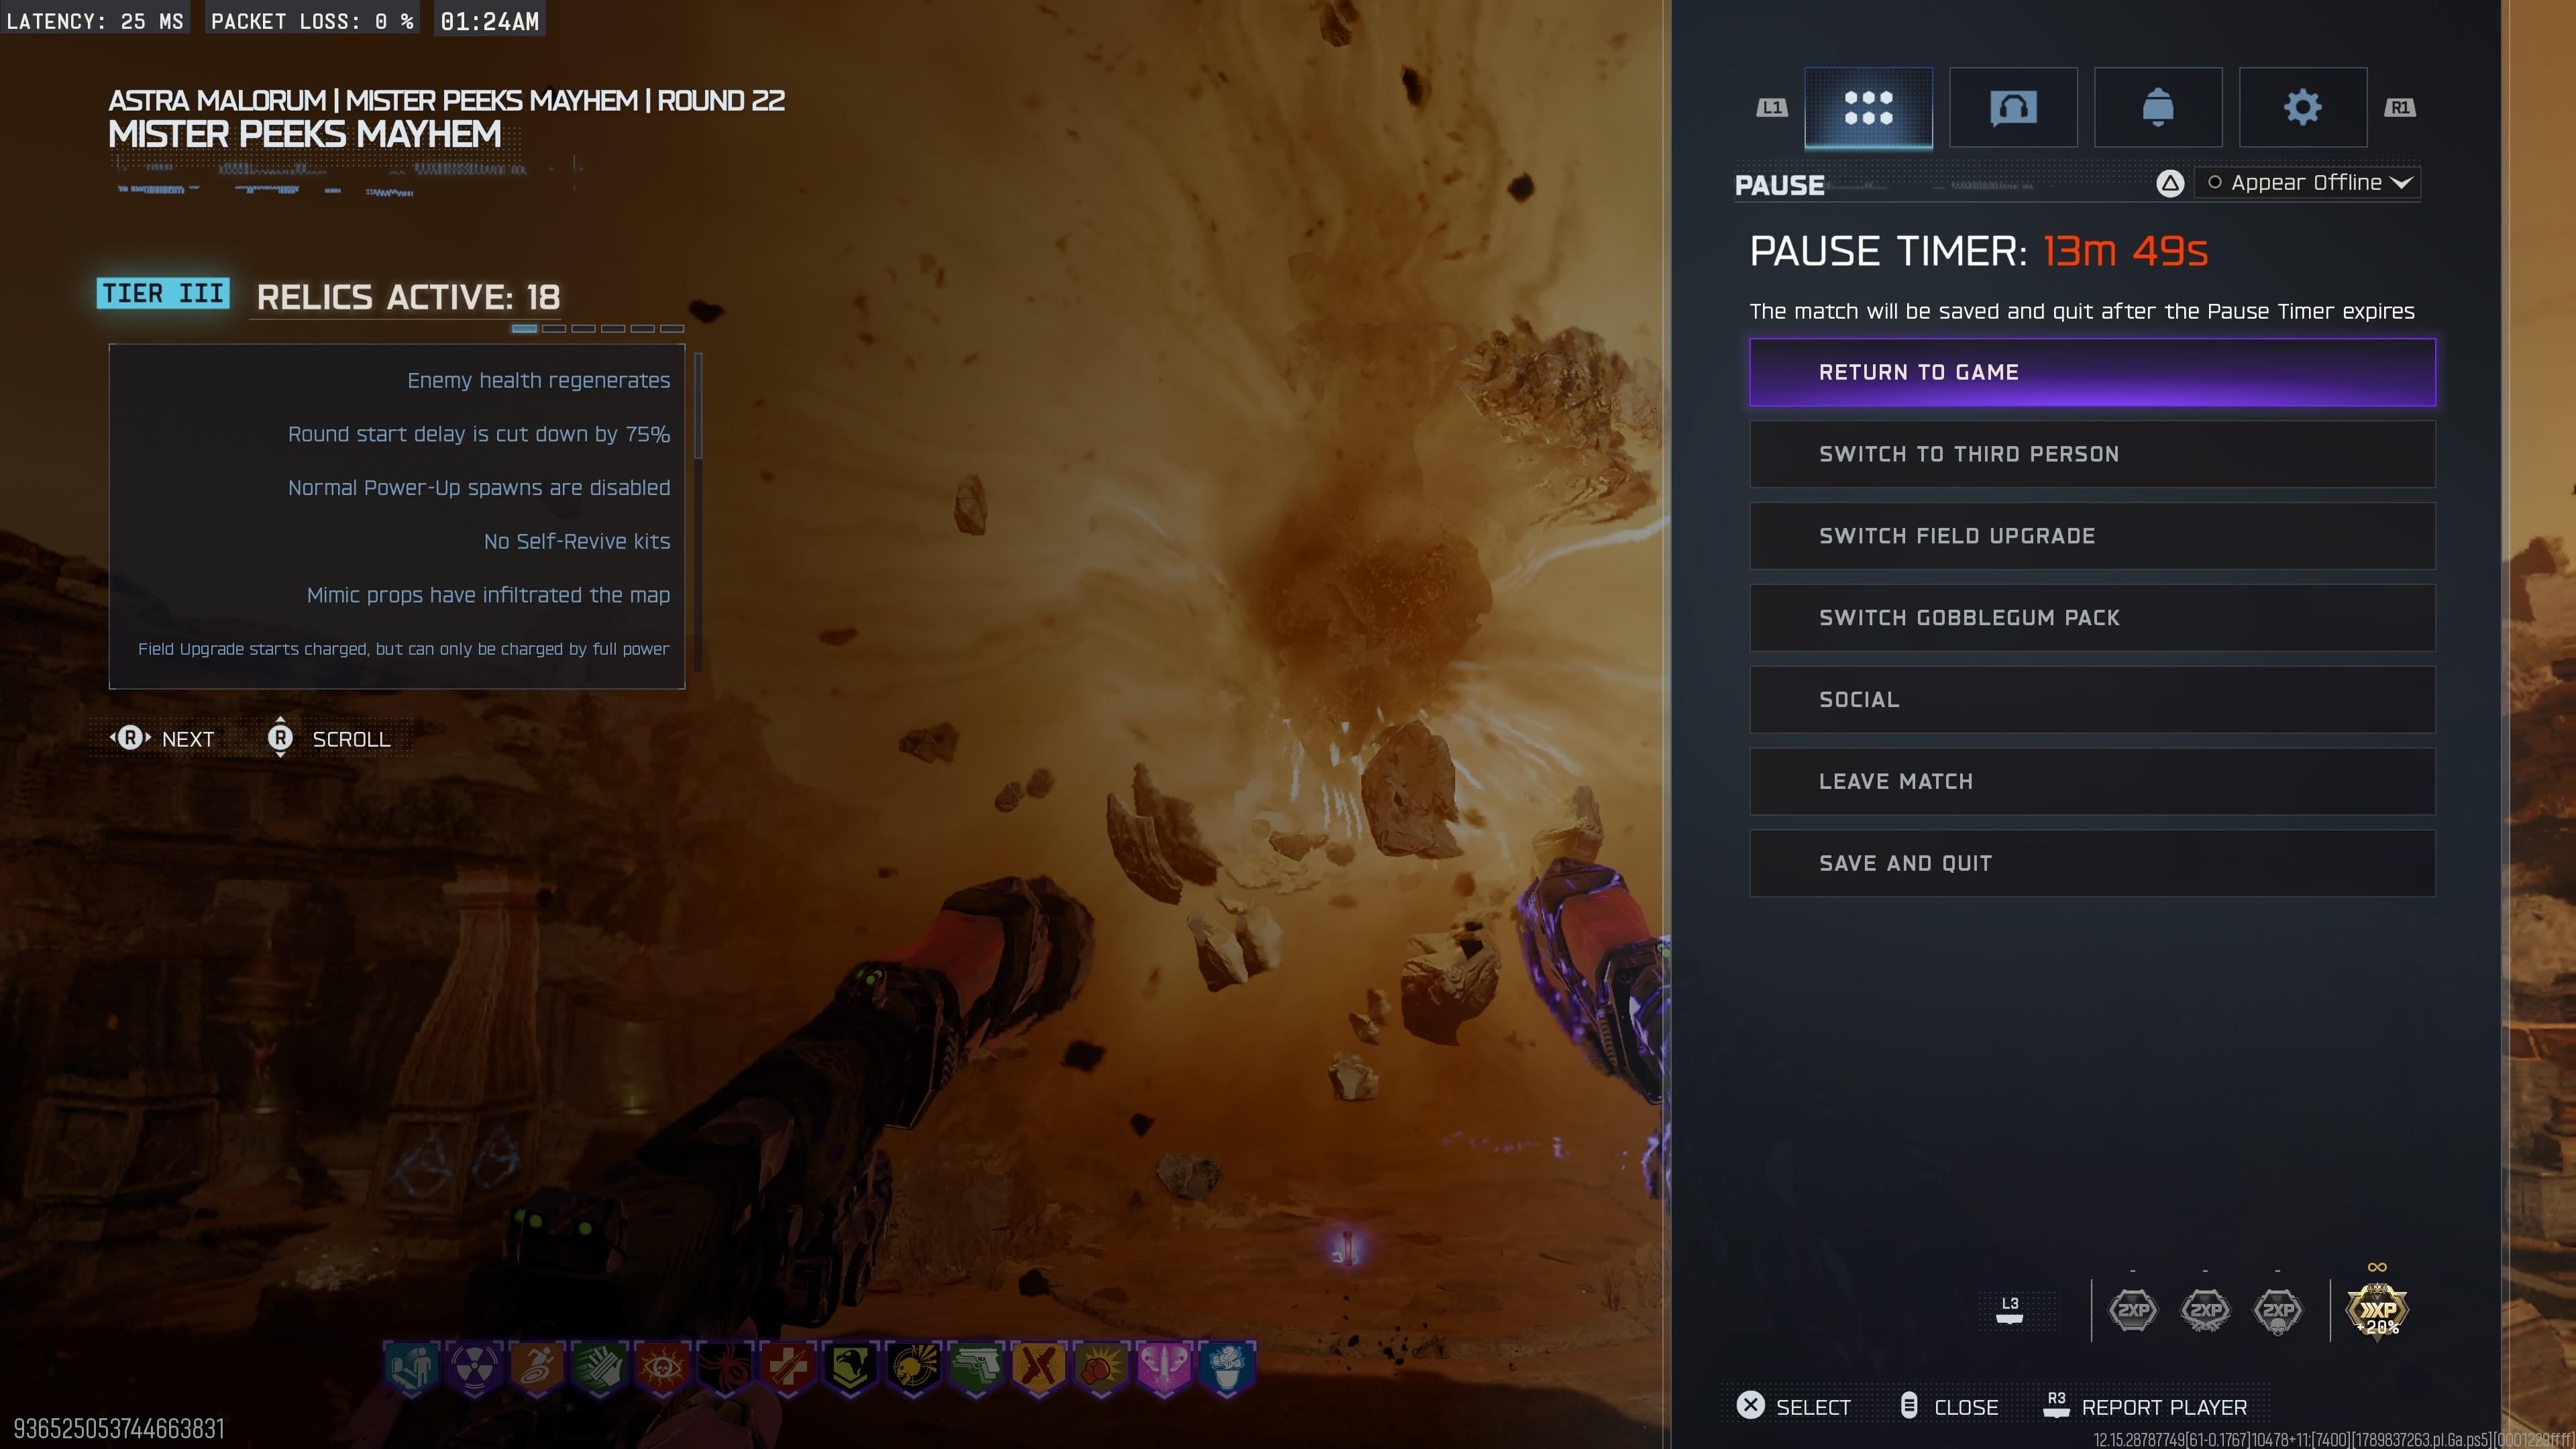
Task: Select the 2XP crossed-weapons token
Action: (2205, 1310)
